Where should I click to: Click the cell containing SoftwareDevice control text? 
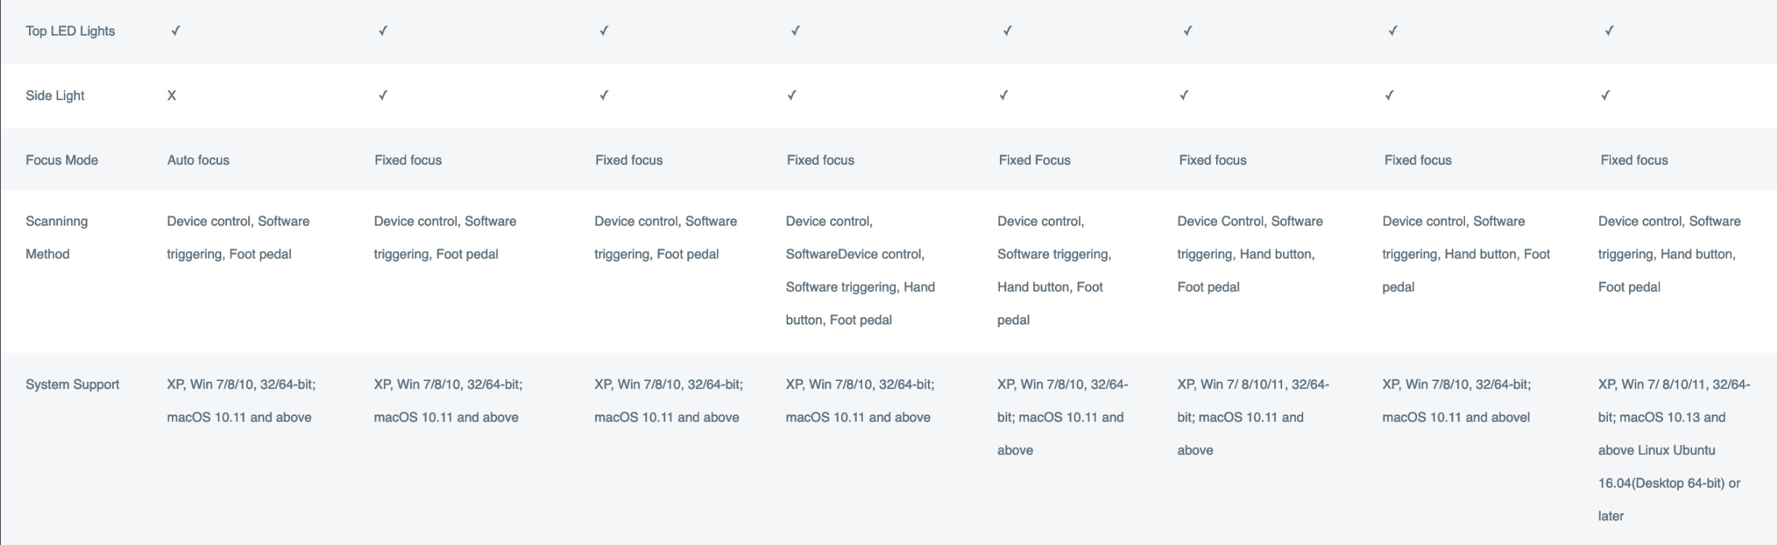[860, 271]
